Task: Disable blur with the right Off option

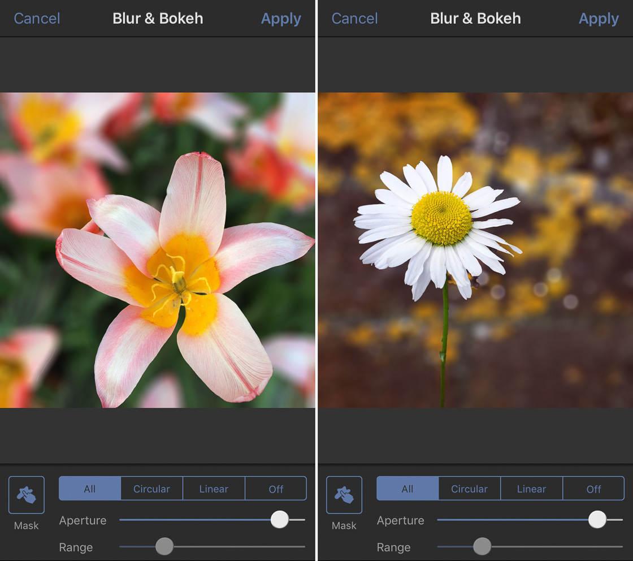Action: [x=593, y=489]
